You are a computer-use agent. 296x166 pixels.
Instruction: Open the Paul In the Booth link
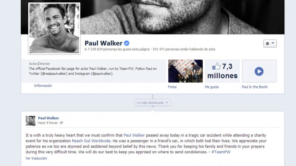254,87
